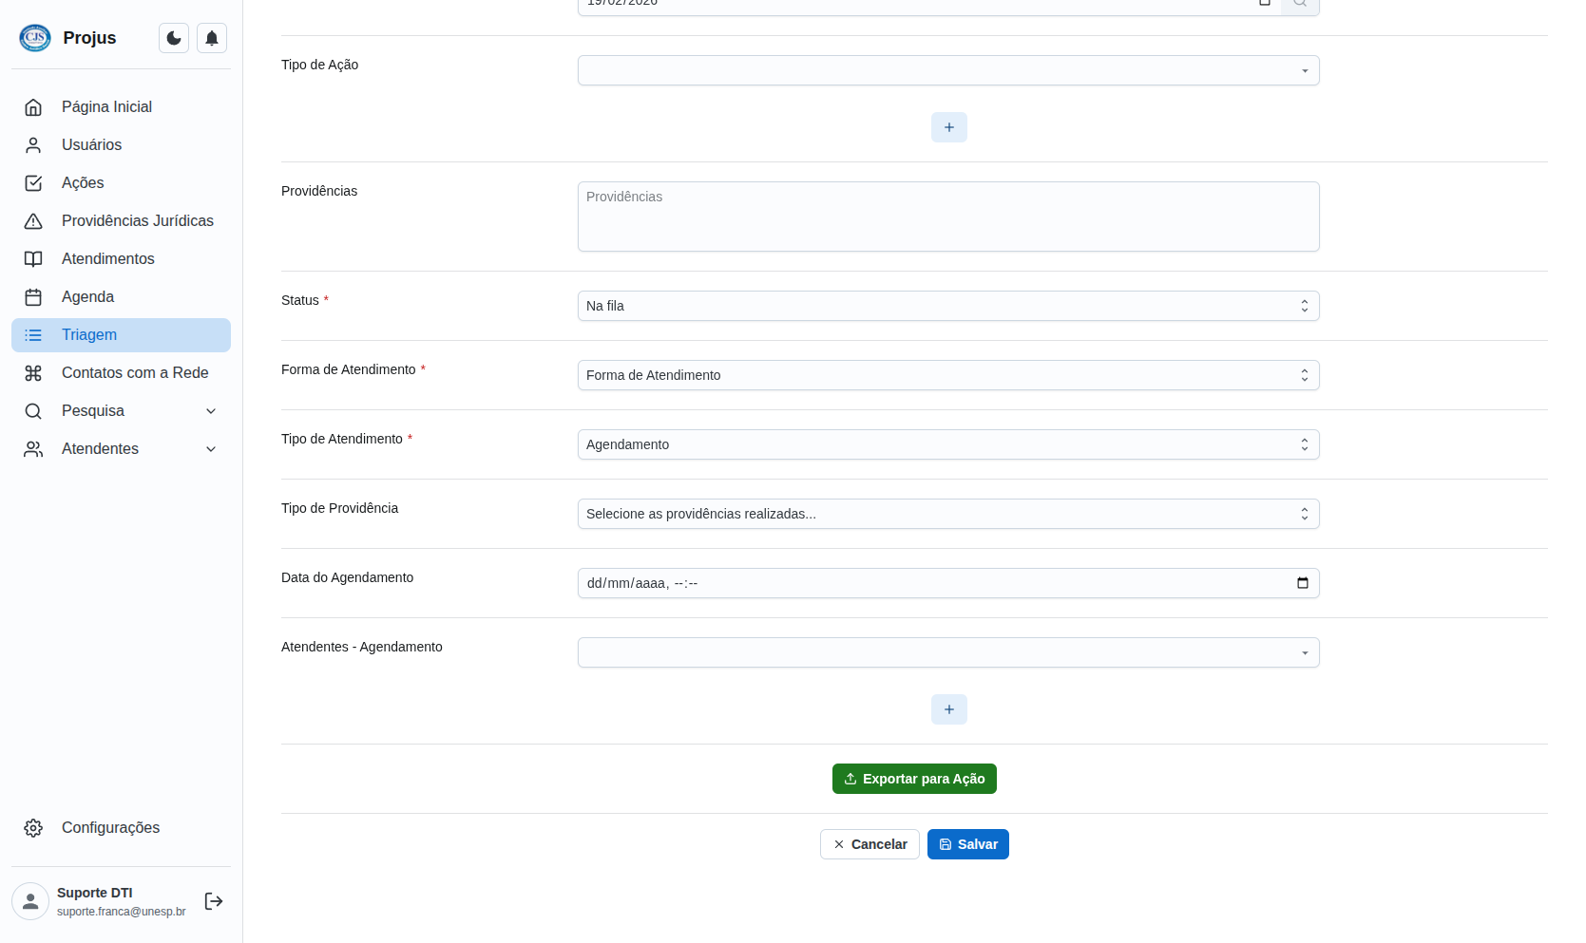The width and height of the screenshot is (1586, 943).
Task: Go to Providências Jurídicas page
Action: [137, 221]
